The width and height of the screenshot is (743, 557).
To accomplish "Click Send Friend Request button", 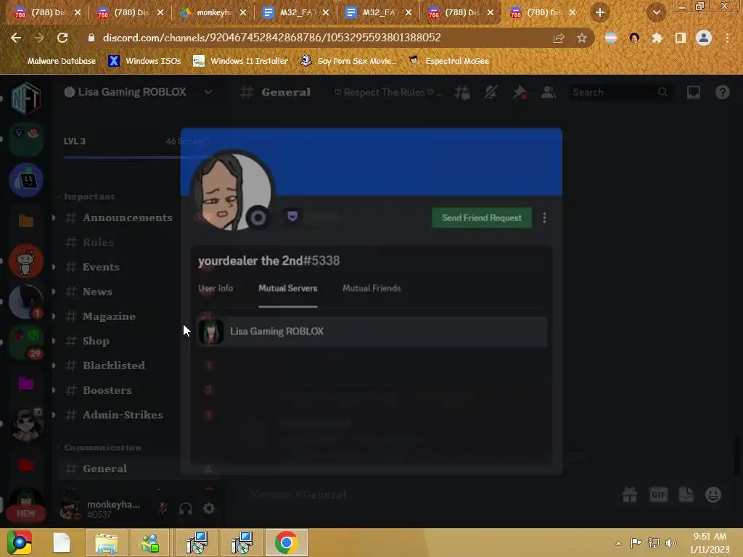I will tap(482, 218).
